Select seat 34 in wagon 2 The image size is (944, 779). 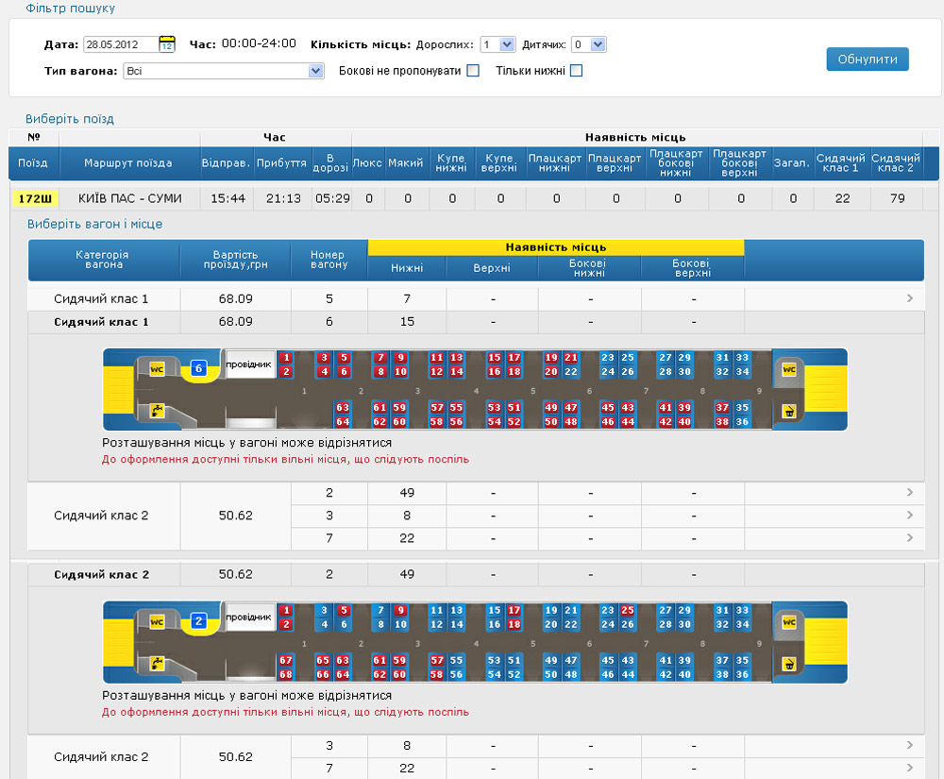coord(742,624)
